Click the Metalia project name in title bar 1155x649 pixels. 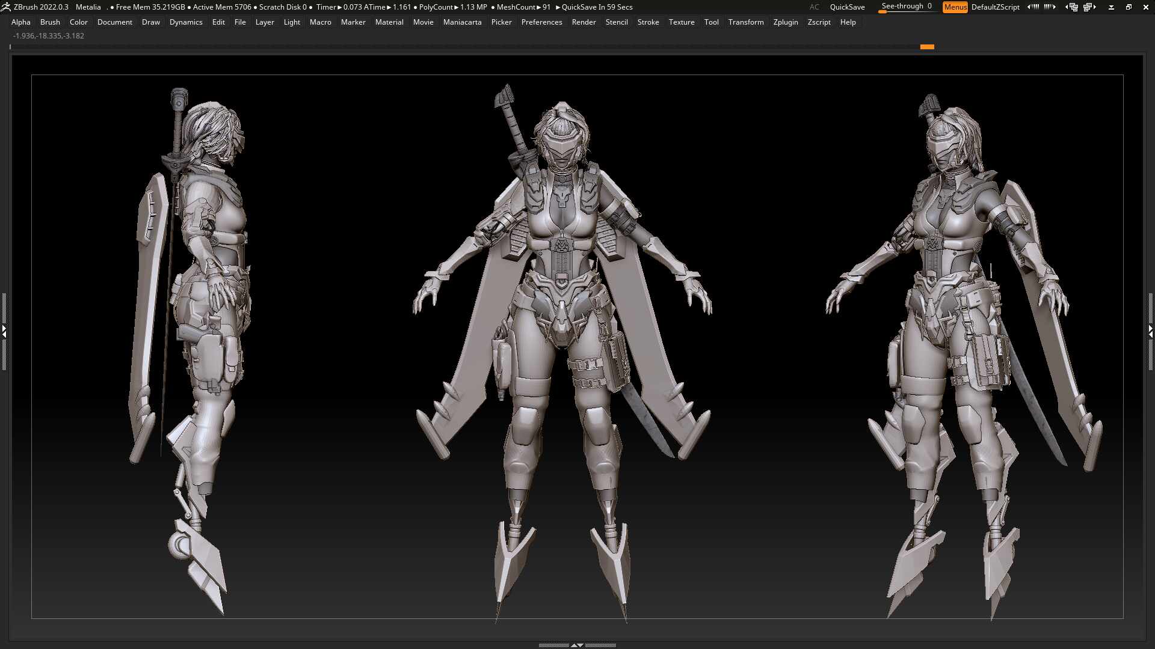point(88,7)
